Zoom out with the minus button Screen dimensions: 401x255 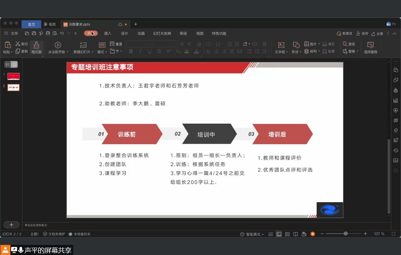322,234
